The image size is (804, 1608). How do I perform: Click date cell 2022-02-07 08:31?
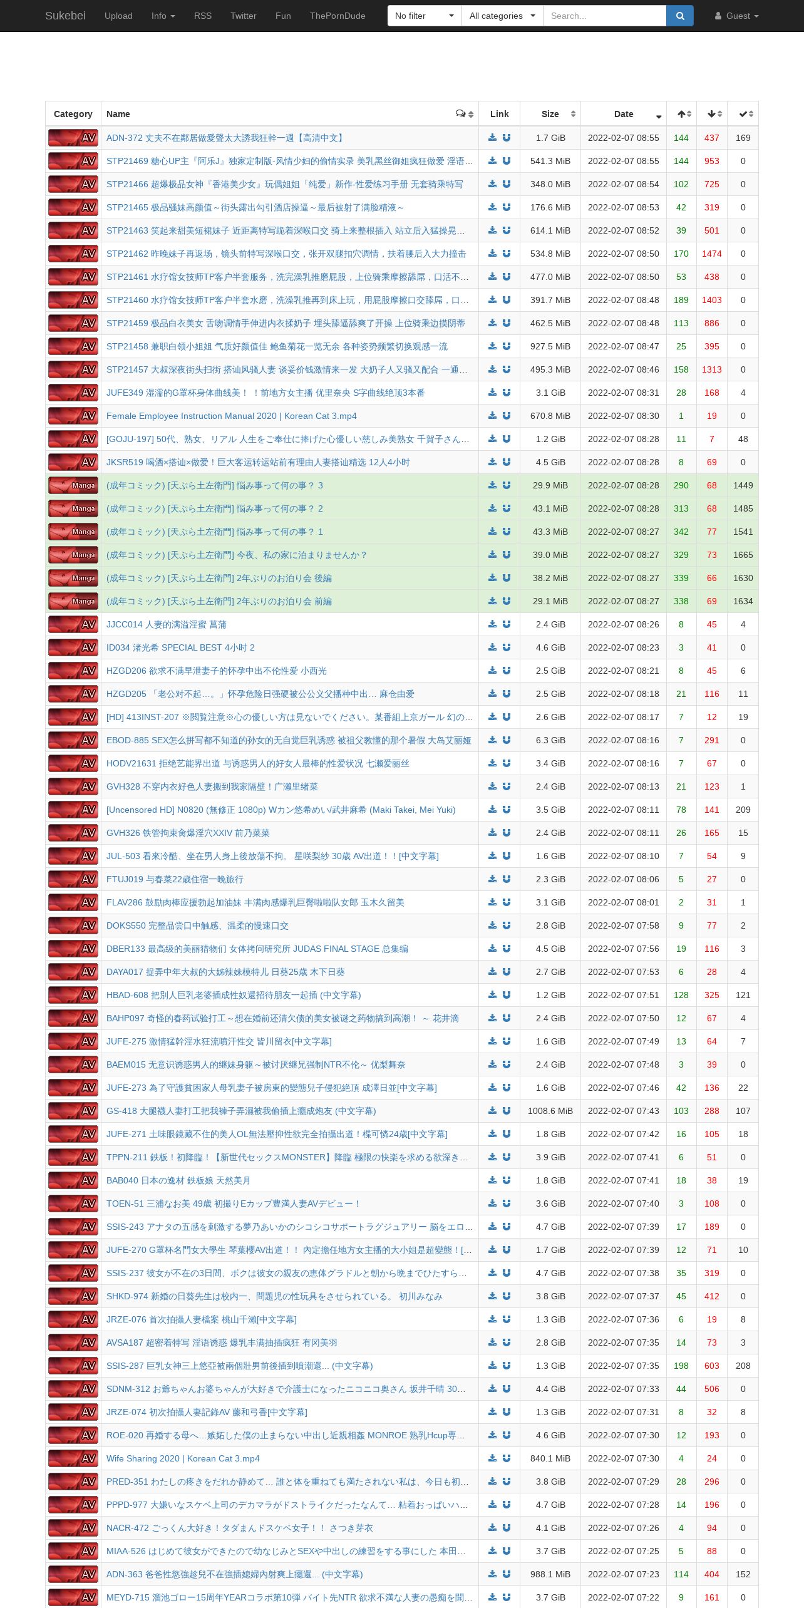point(624,393)
